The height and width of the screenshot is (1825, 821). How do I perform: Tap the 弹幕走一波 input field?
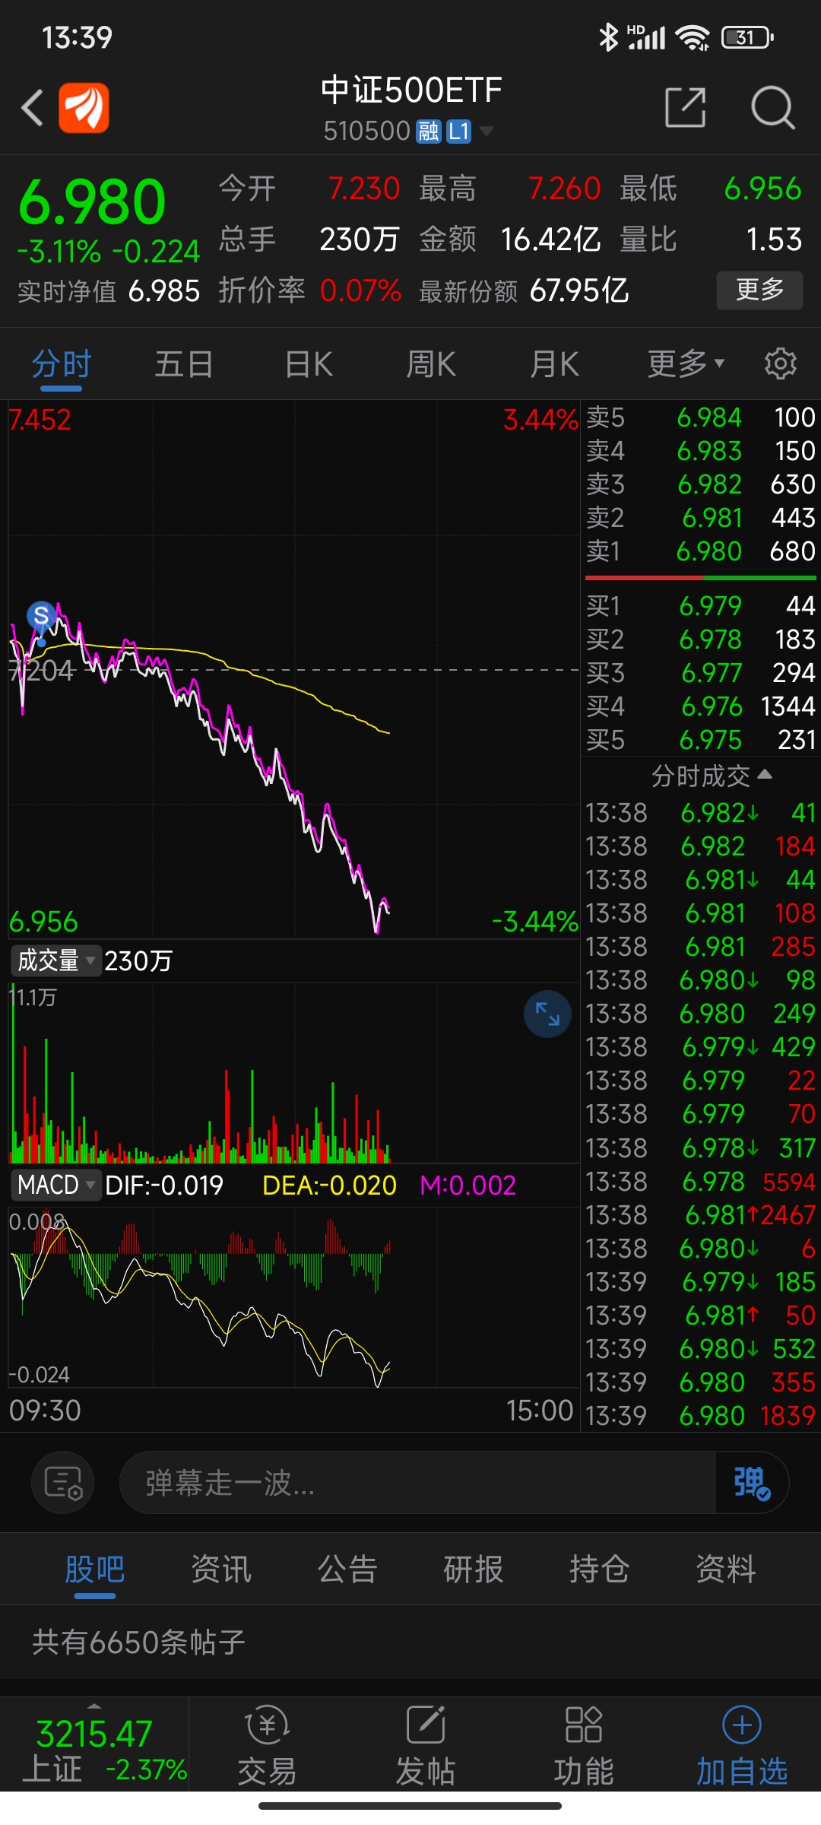[x=417, y=1482]
